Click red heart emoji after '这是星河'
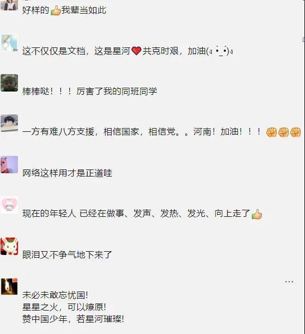The height and width of the screenshot is (334, 305). tap(136, 51)
